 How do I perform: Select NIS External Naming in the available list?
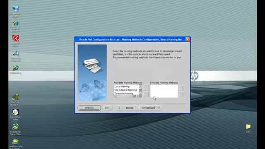[125, 90]
